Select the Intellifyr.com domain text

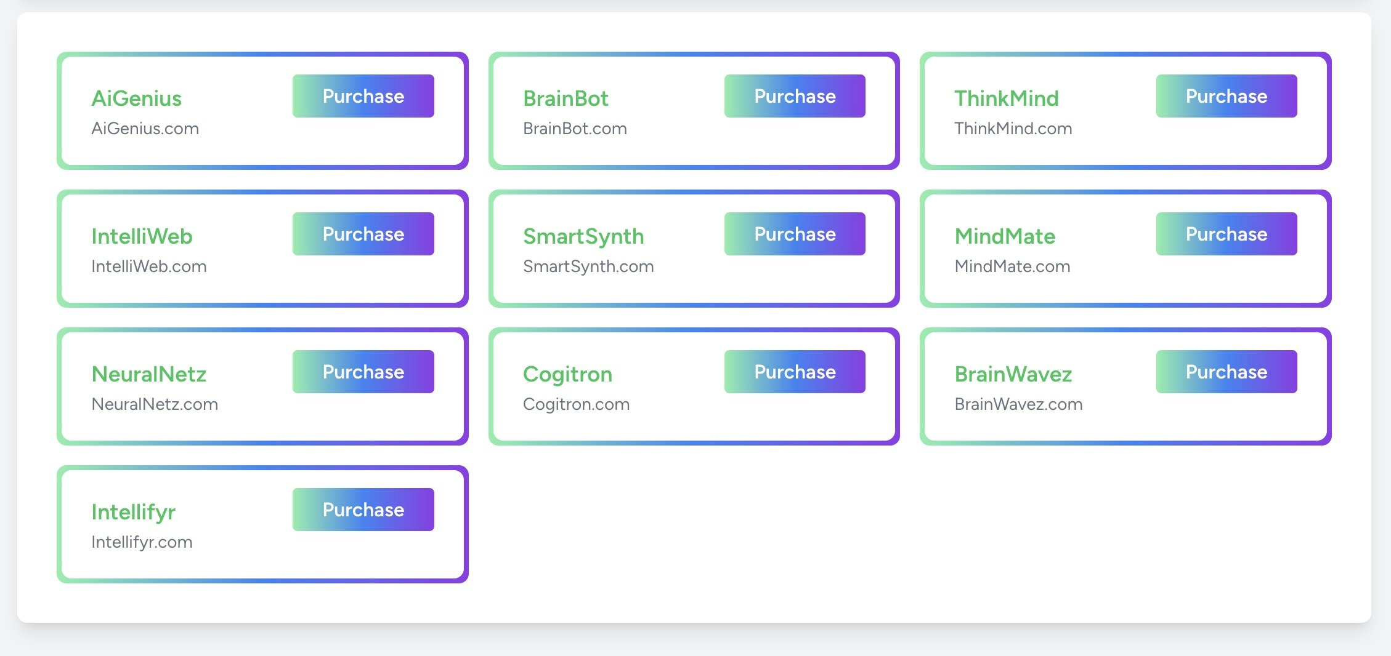coord(142,542)
